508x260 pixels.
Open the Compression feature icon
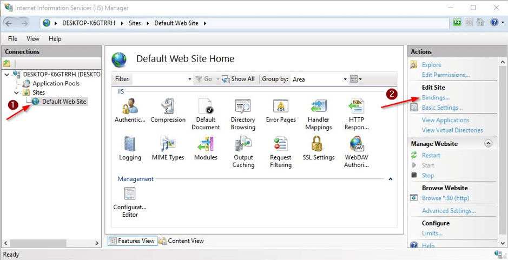pyautogui.click(x=168, y=111)
